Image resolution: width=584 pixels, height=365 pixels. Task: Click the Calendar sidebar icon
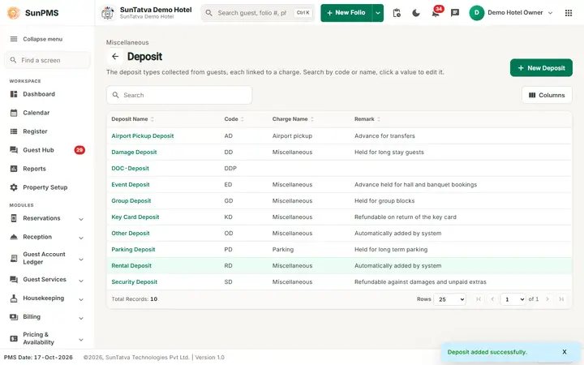tap(14, 113)
